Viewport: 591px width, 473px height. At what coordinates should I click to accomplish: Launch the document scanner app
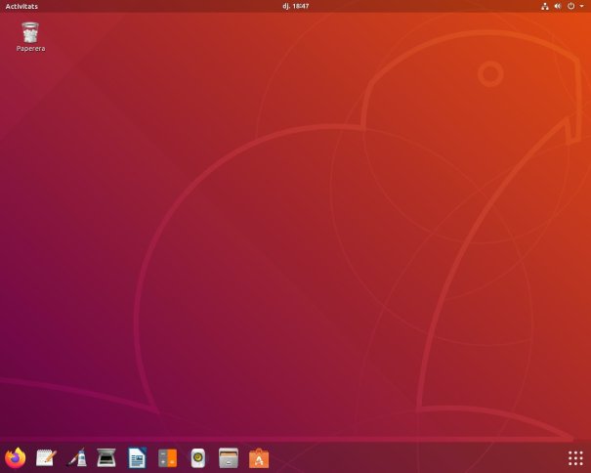(106, 458)
